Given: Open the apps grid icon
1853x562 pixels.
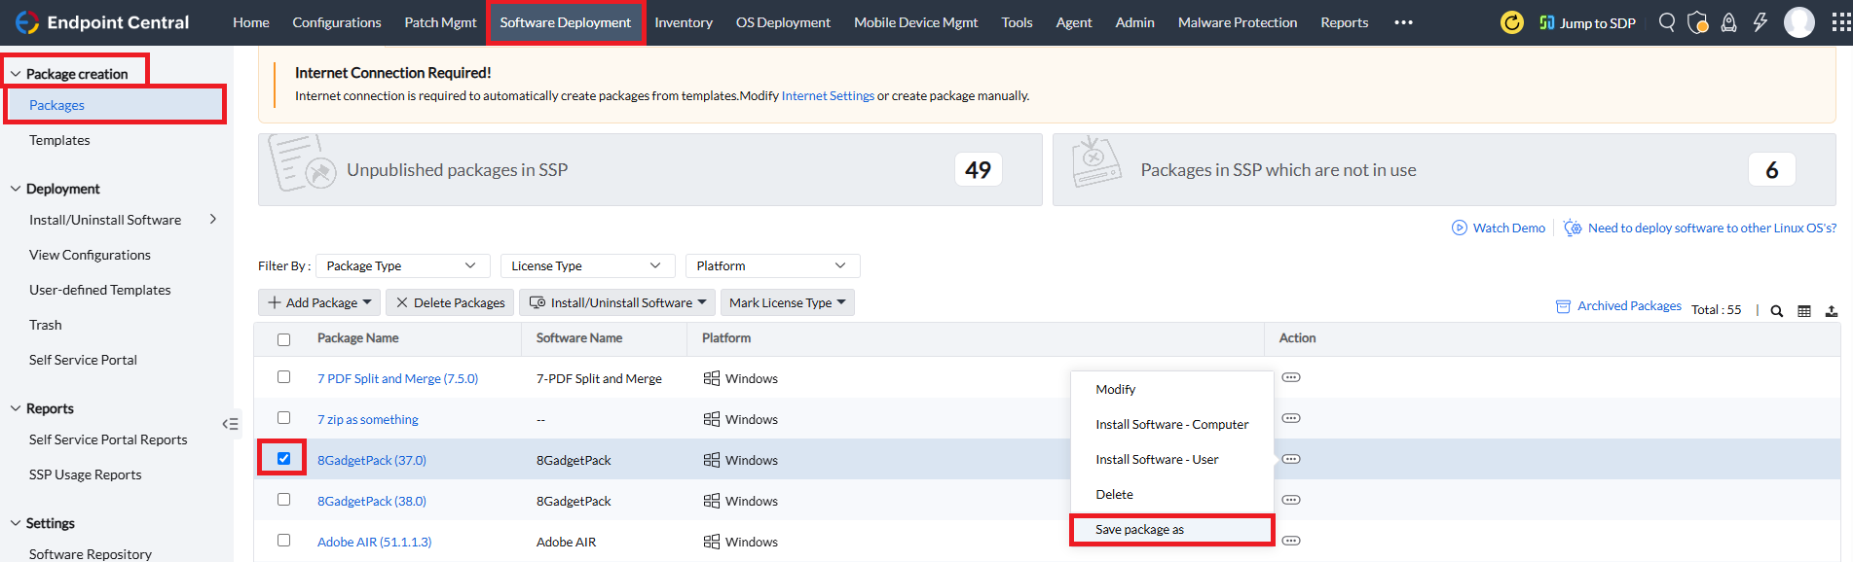Looking at the screenshot, I should click(x=1841, y=22).
